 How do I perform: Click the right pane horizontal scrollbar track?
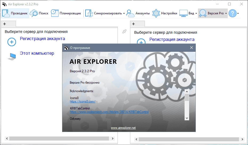[189, 139]
